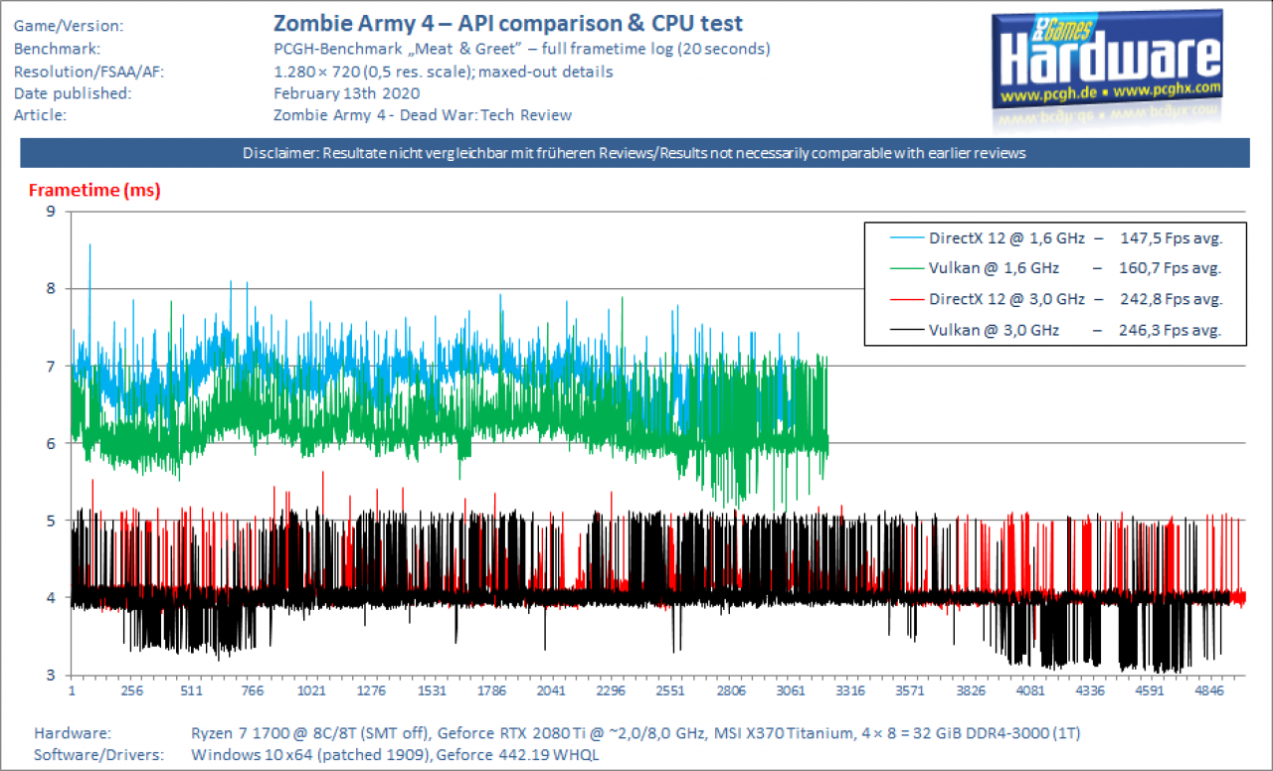
Task: Click the x-axis label '3316'
Action: click(x=850, y=691)
